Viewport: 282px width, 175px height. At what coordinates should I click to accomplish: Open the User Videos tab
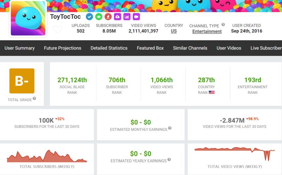pos(229,48)
